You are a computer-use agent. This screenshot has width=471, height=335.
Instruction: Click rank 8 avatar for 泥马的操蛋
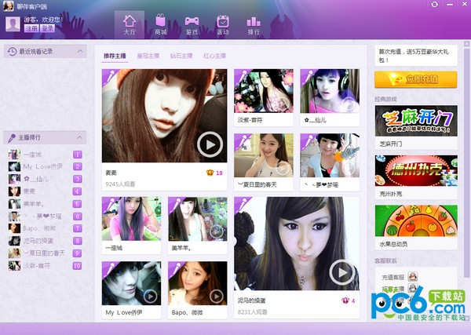coord(14,241)
